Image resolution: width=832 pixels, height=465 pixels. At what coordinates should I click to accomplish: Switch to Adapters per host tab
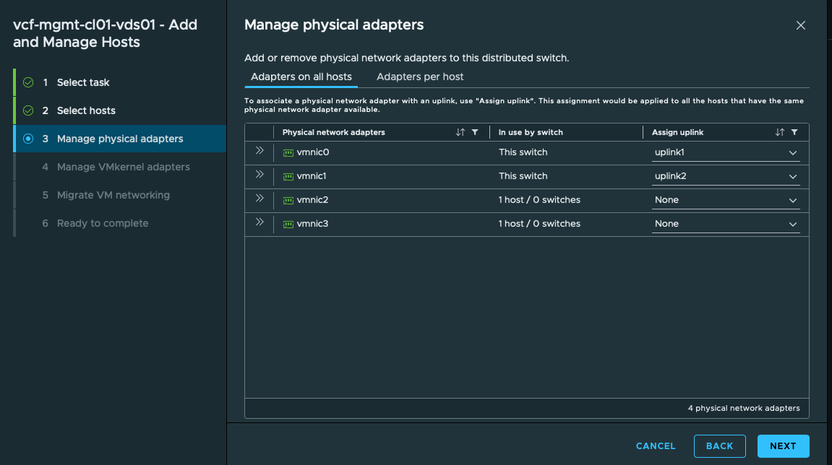point(420,77)
